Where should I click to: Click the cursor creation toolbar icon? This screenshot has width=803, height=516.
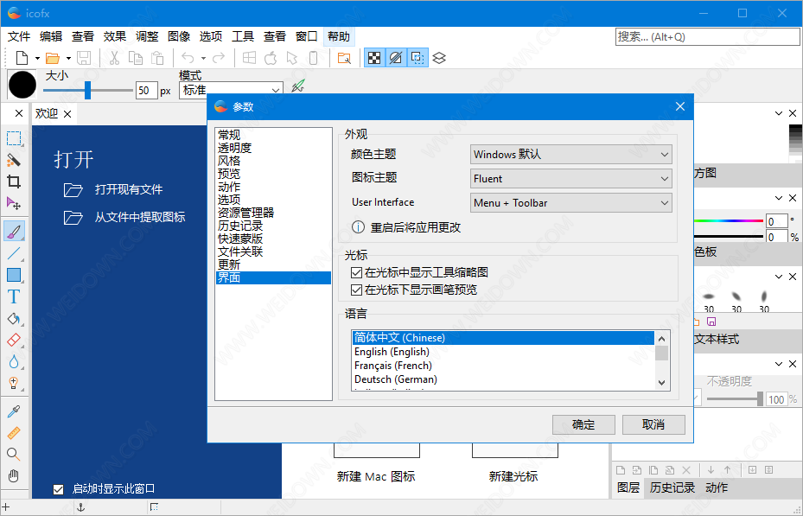pos(292,58)
